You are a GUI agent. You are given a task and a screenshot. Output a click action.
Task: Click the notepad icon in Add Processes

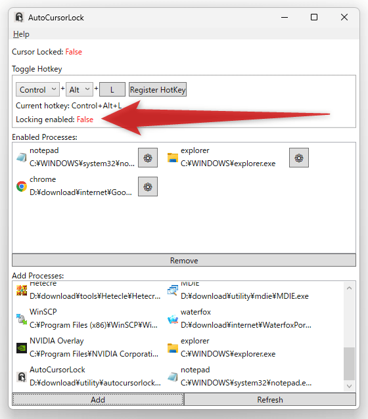(172, 377)
